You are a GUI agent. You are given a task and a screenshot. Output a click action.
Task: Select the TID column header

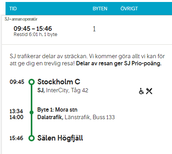coord(13,9)
